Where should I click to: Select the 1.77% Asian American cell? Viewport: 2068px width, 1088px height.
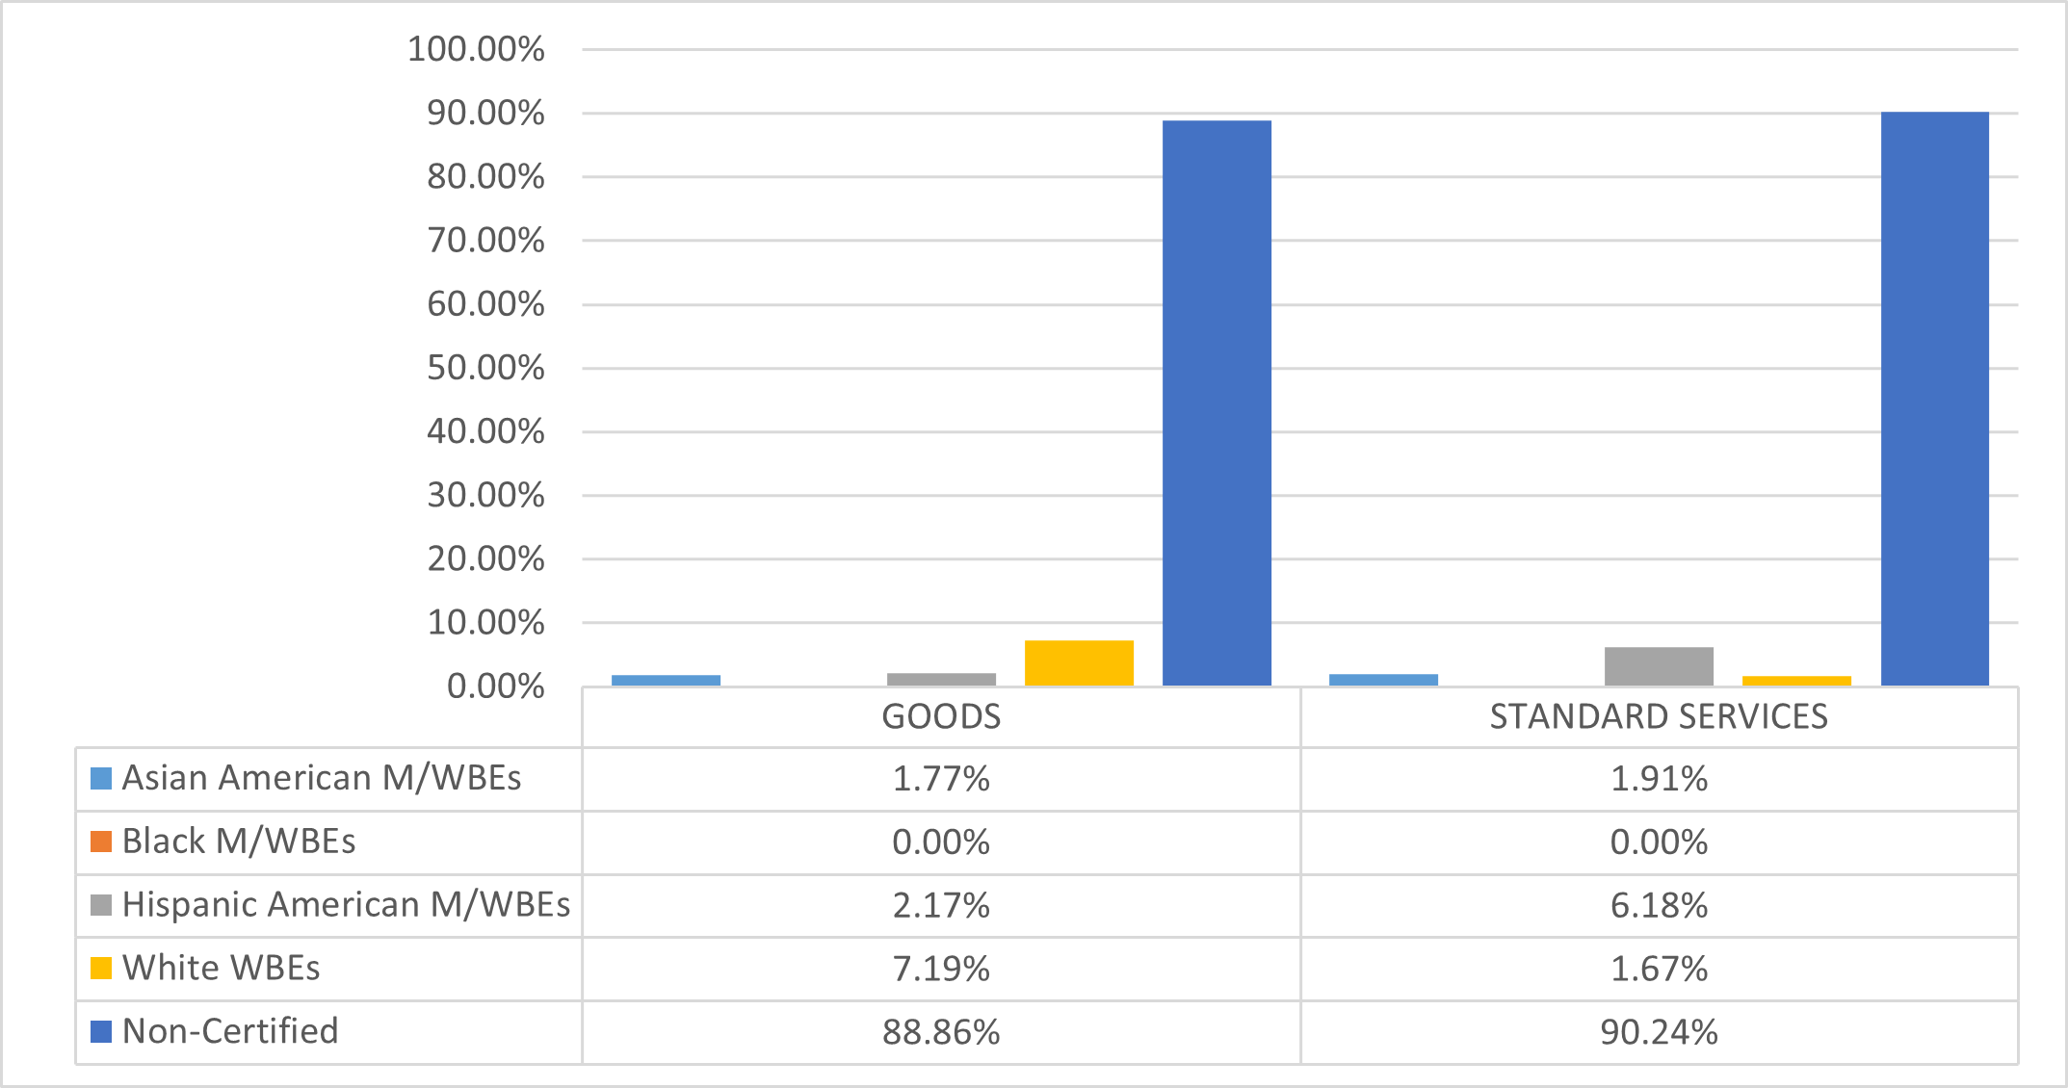tap(941, 778)
